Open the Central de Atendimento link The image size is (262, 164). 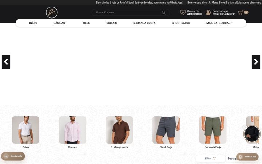[x=194, y=12]
